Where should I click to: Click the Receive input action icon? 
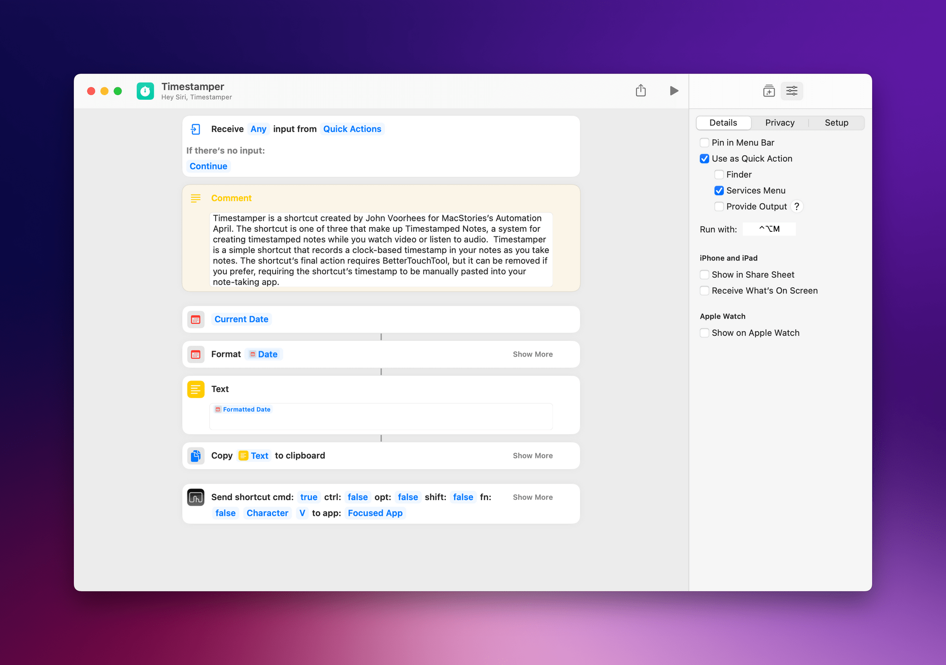[195, 129]
